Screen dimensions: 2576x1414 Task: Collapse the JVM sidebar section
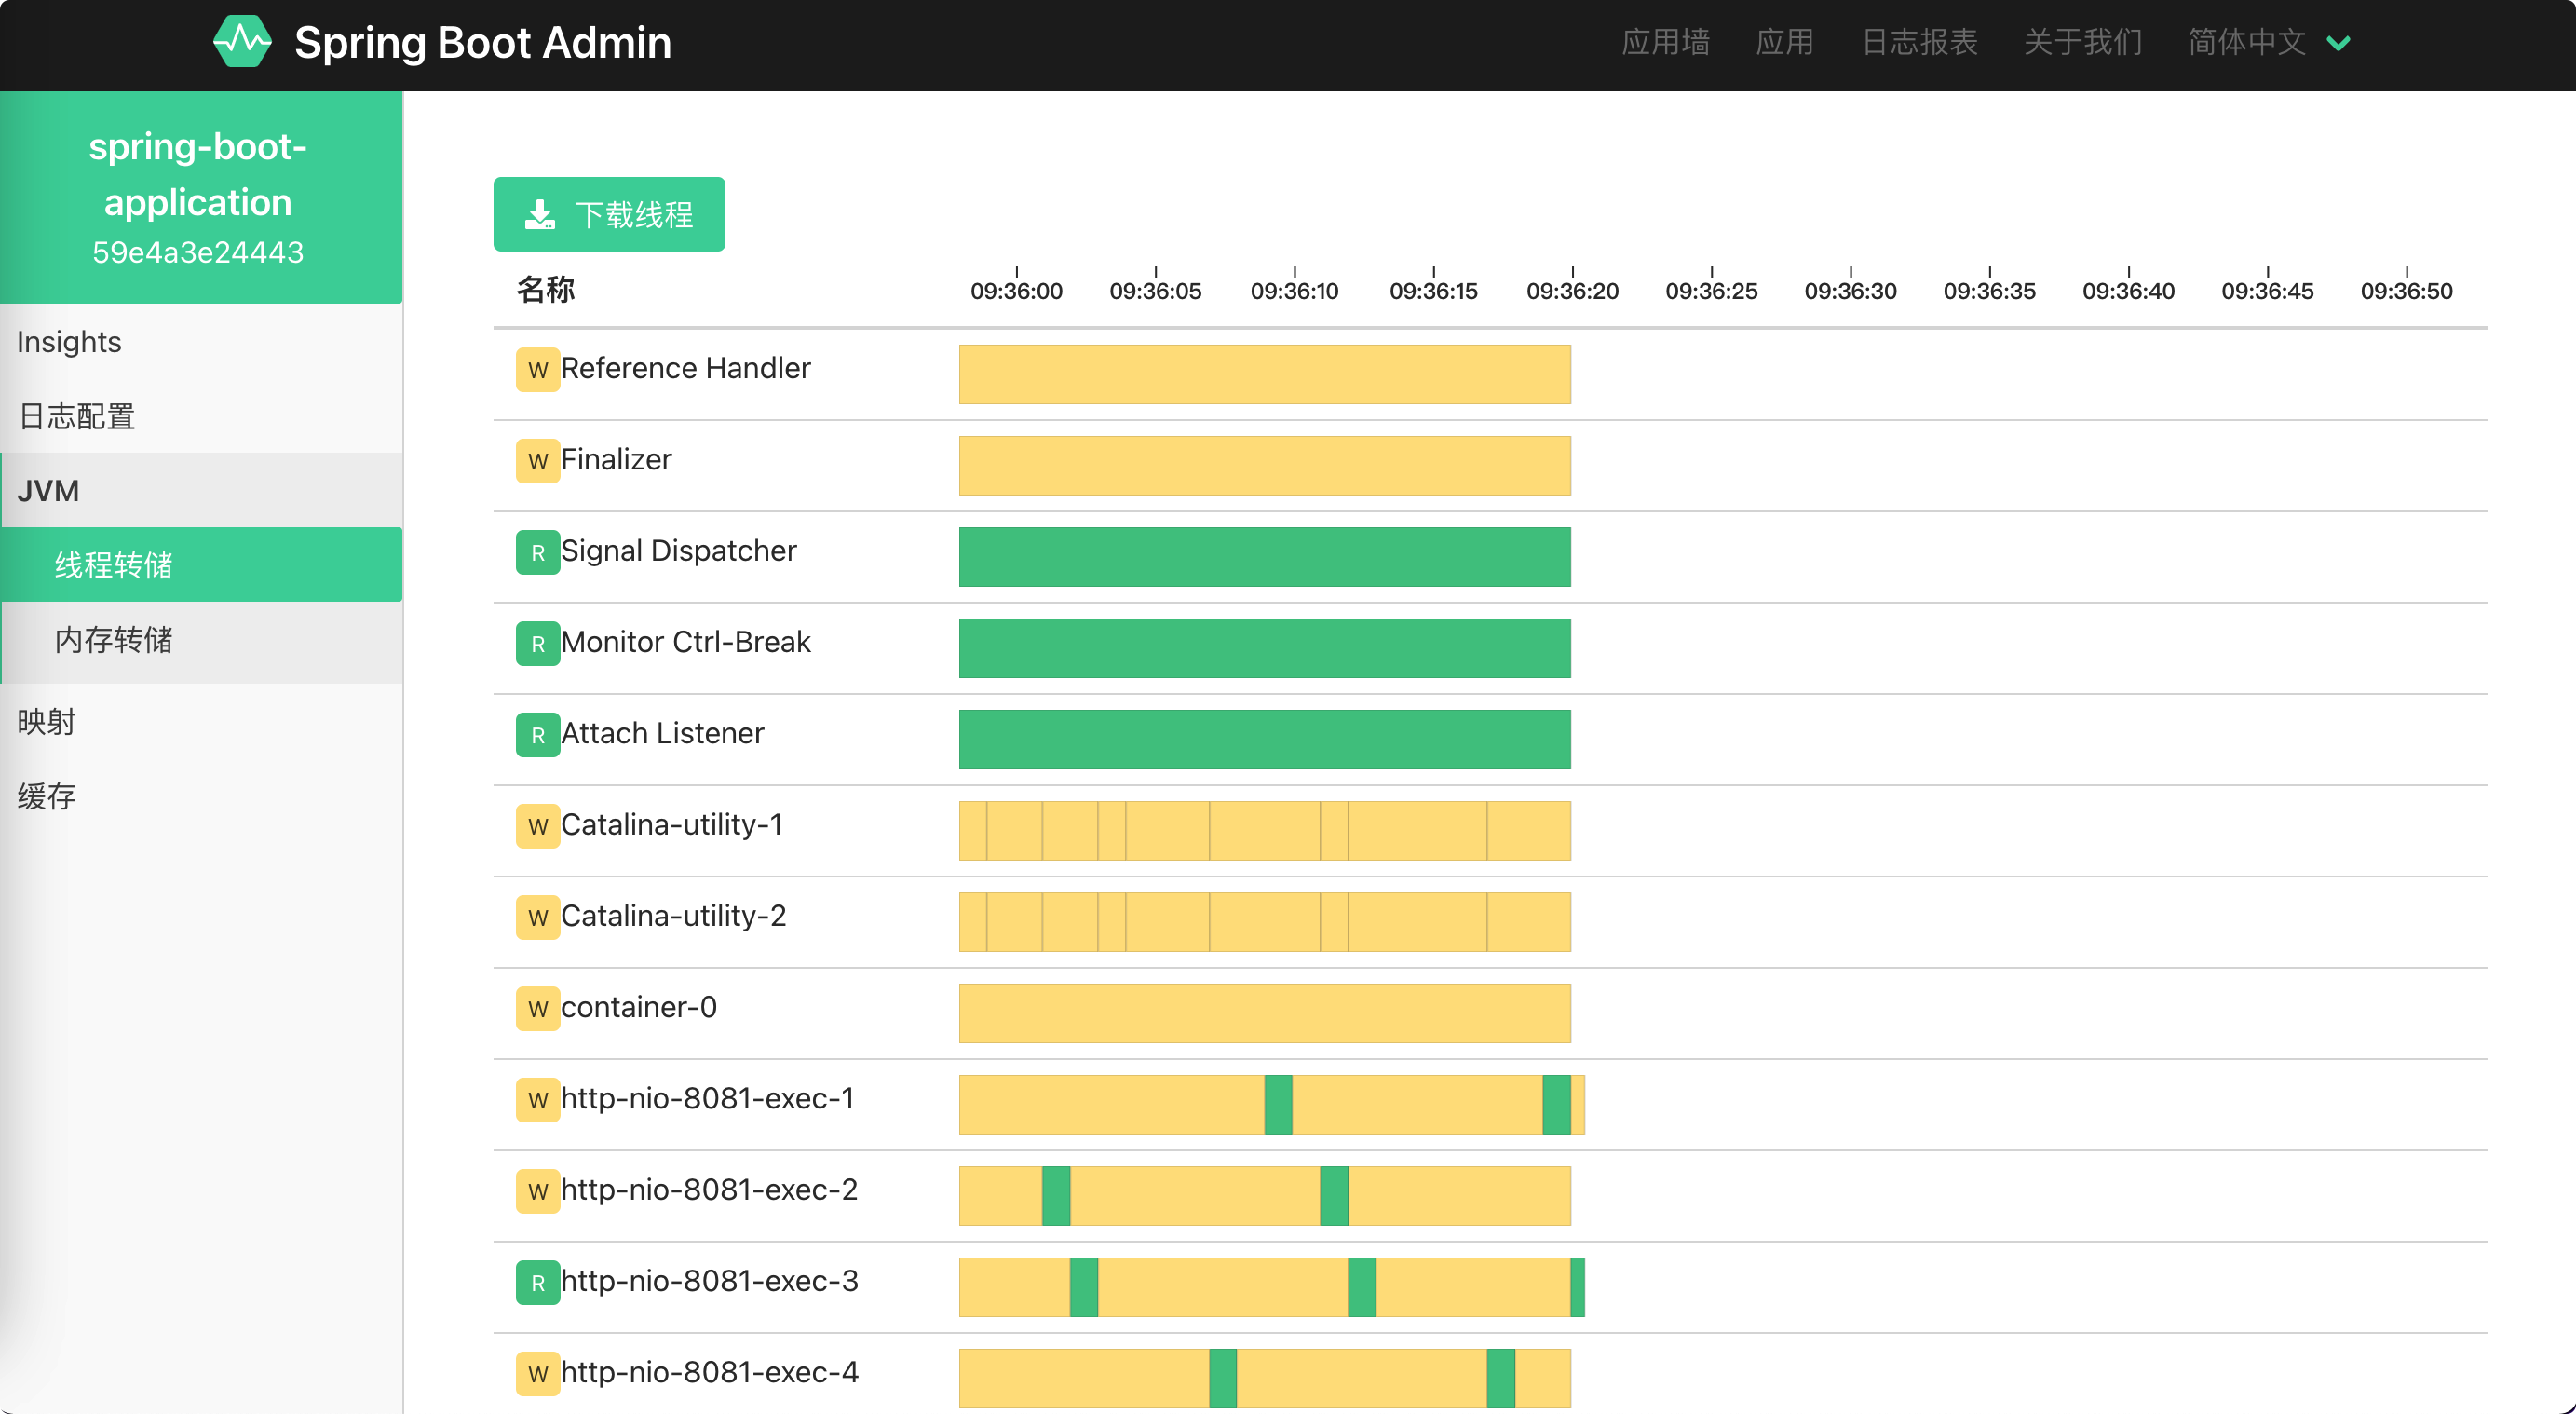tap(201, 490)
